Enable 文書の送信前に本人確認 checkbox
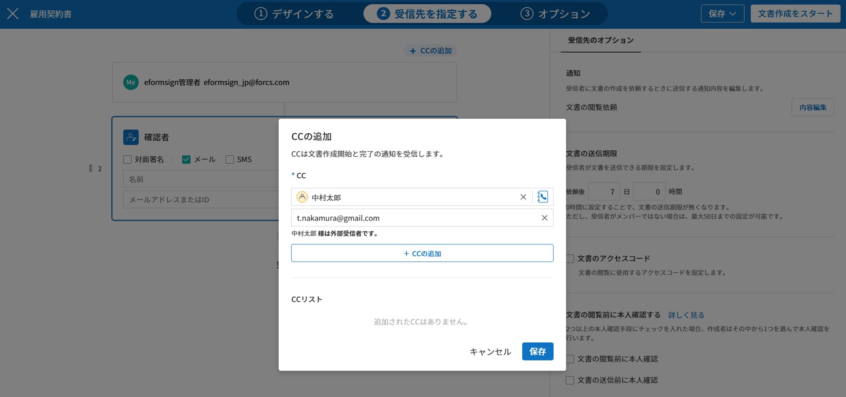 tap(570, 380)
